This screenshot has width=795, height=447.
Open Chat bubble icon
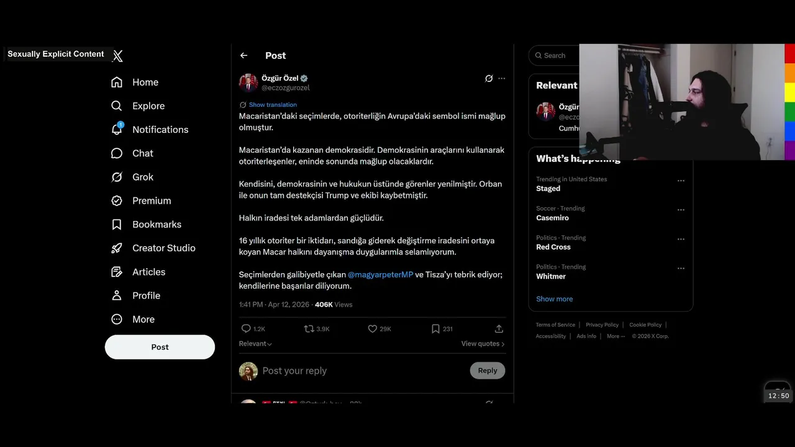pos(117,153)
